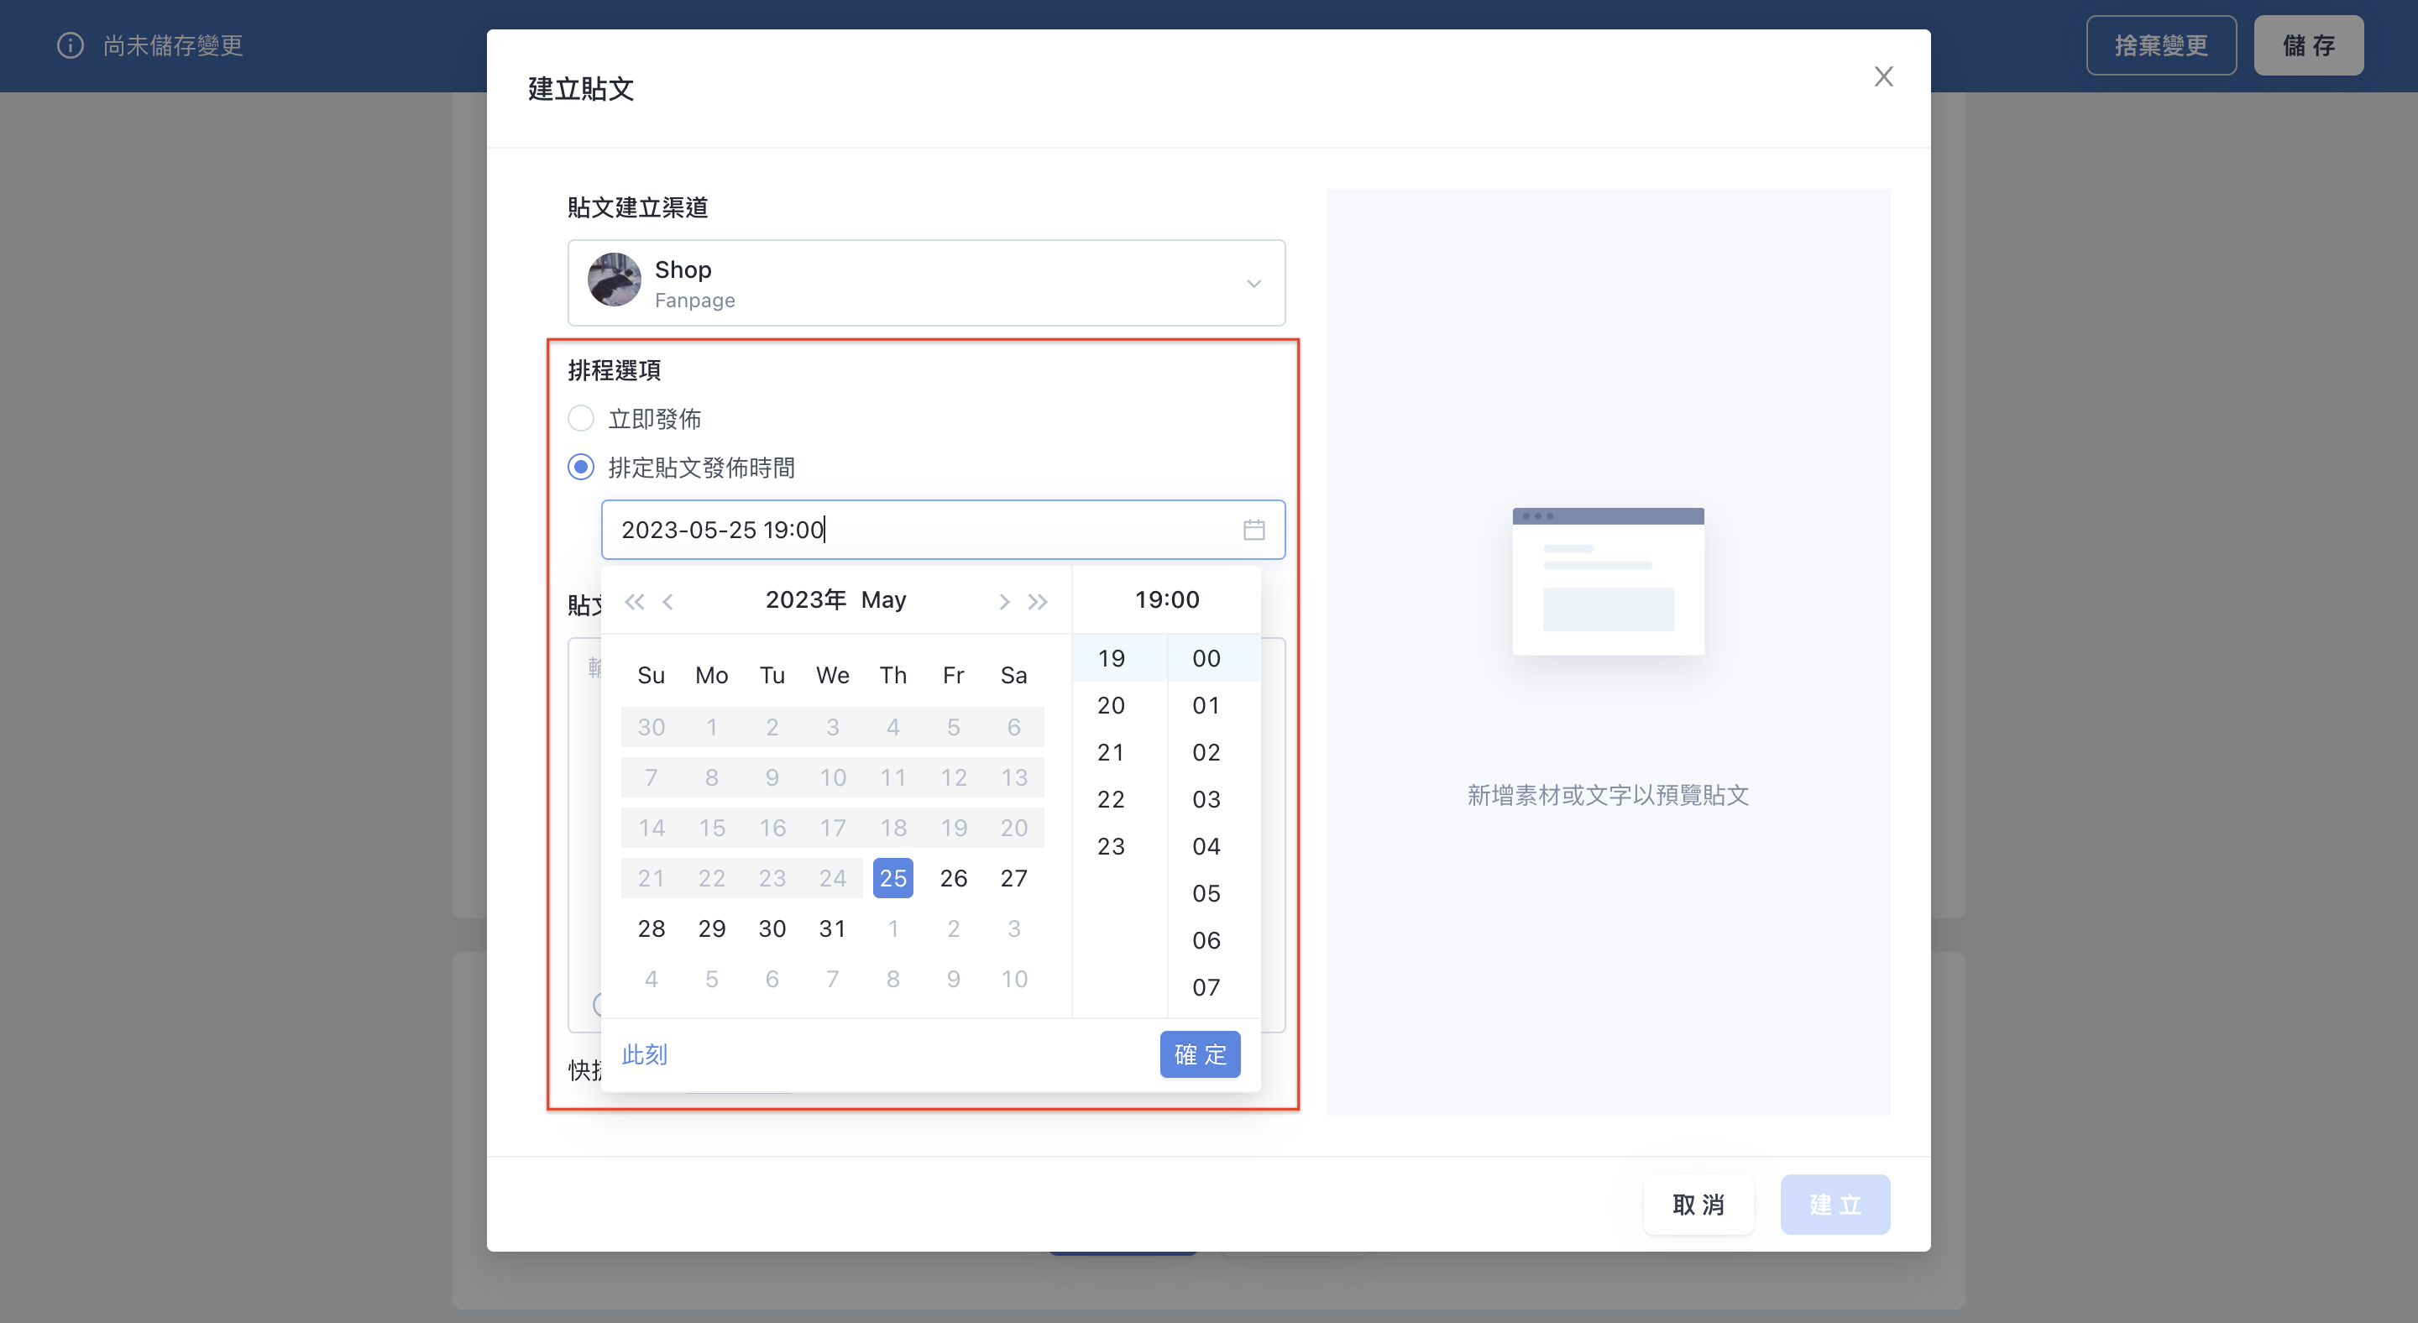Close the 建立貼文 dialog with X
The height and width of the screenshot is (1323, 2418).
1883,76
